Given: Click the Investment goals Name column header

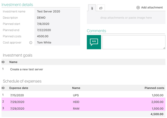Looking at the screenshot, I should [x=13, y=62].
